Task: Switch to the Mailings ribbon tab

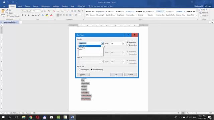Action: pyautogui.click(x=56, y=6)
